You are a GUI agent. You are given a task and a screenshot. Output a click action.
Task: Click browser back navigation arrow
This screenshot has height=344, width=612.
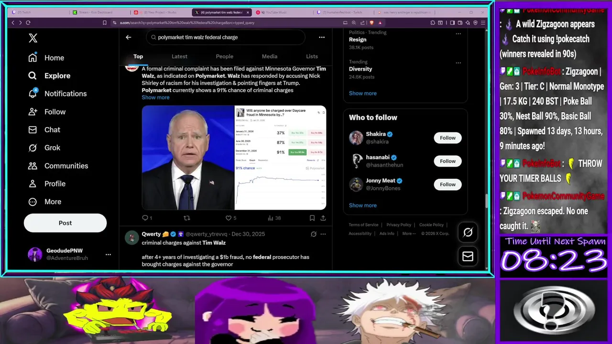pos(13,22)
